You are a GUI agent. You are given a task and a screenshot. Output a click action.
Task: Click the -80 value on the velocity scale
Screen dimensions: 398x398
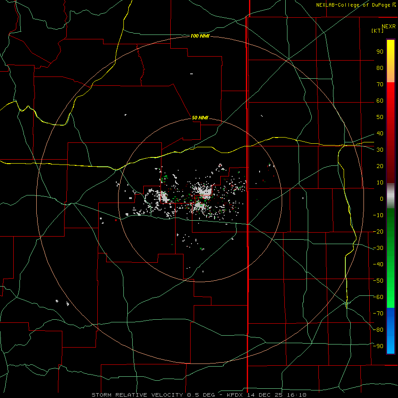(x=378, y=330)
